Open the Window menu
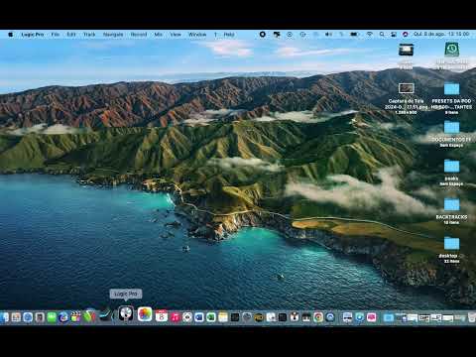This screenshot has height=357, width=476. pyautogui.click(x=197, y=35)
